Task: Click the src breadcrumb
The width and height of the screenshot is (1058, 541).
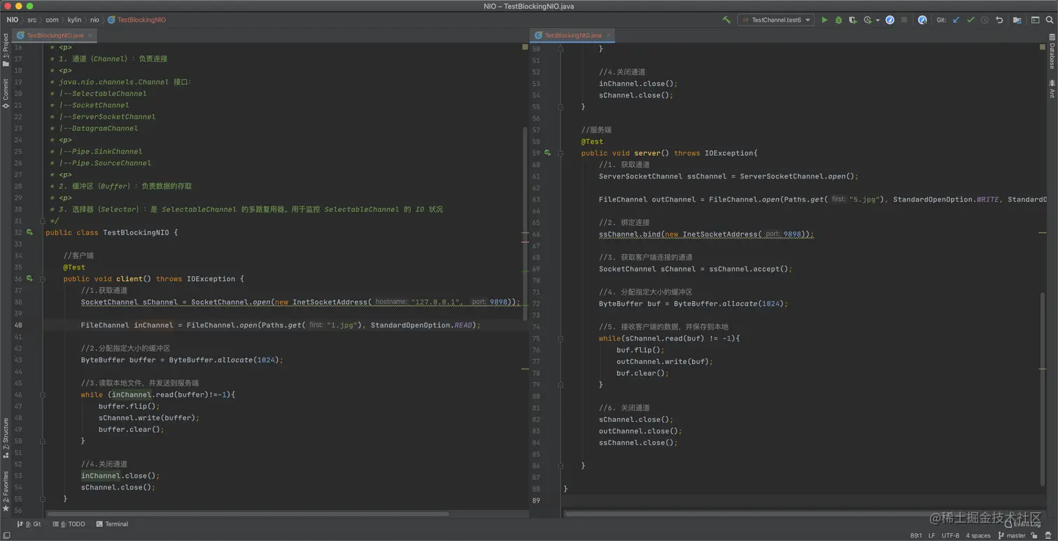Action: pos(32,20)
